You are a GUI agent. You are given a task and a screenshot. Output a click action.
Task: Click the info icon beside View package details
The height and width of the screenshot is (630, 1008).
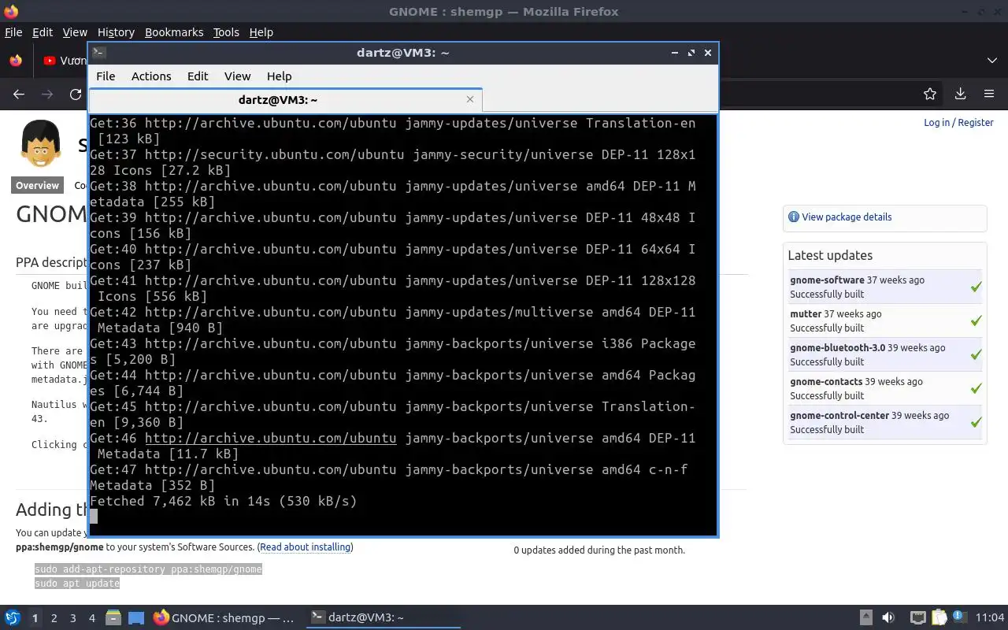[793, 217]
